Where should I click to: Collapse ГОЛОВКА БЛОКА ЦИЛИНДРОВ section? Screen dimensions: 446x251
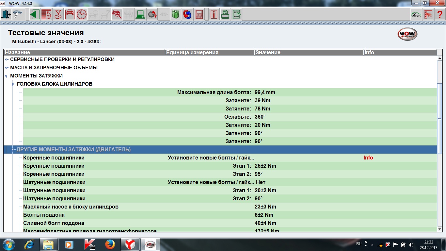pos(13,84)
